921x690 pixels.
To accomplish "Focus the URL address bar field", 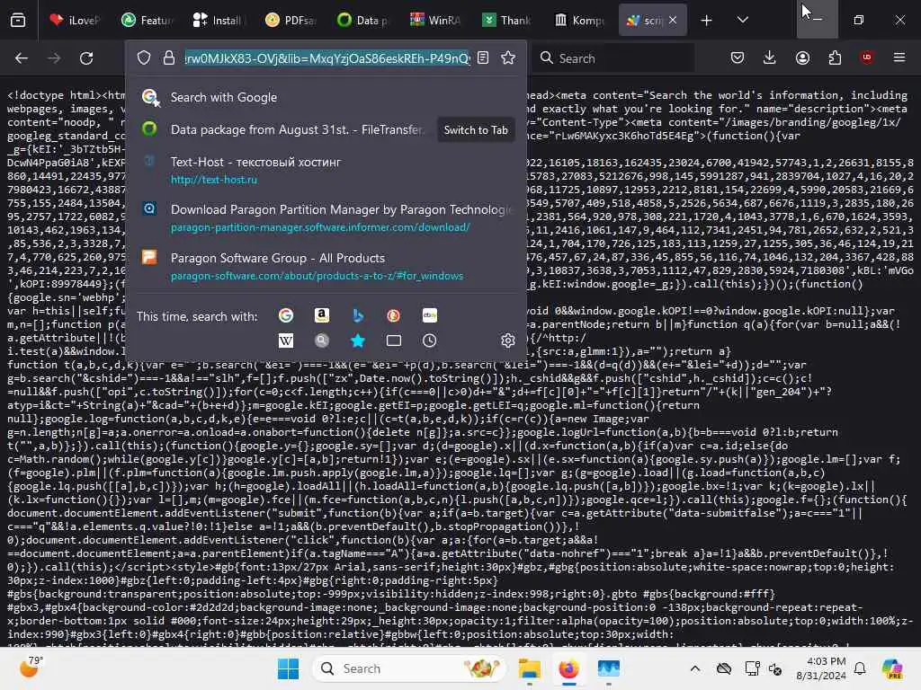I will click(x=327, y=58).
